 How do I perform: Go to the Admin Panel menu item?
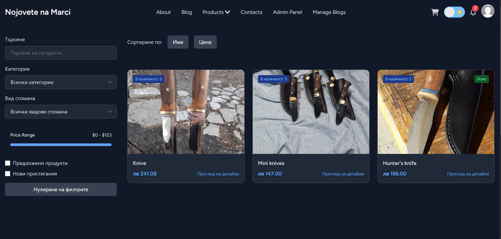(x=287, y=12)
